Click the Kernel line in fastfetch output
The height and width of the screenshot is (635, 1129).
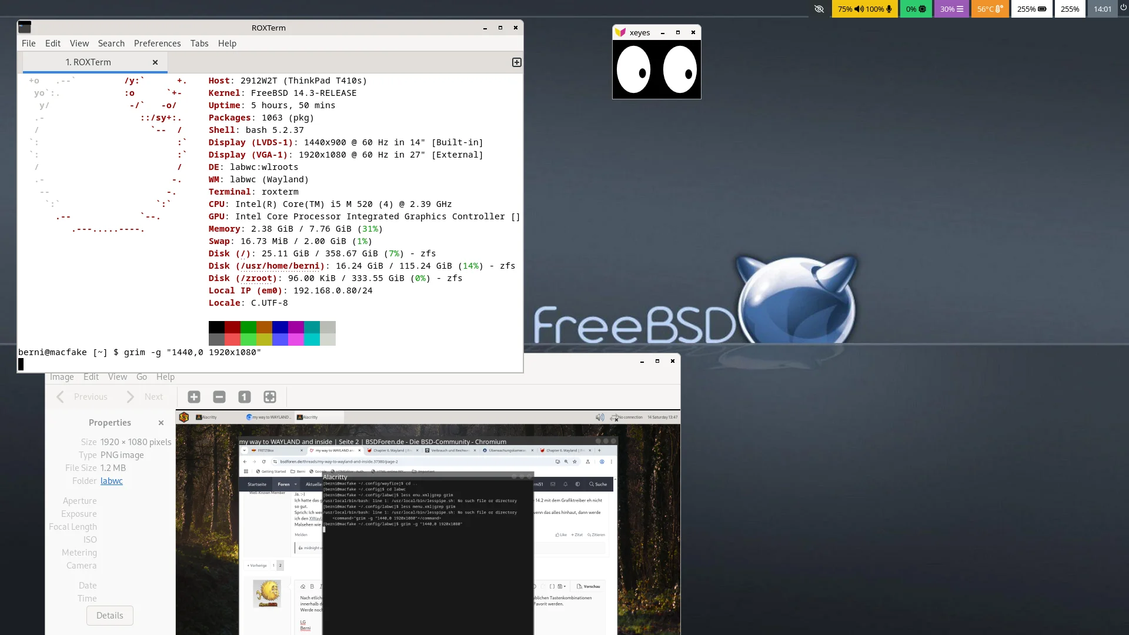[282, 93]
